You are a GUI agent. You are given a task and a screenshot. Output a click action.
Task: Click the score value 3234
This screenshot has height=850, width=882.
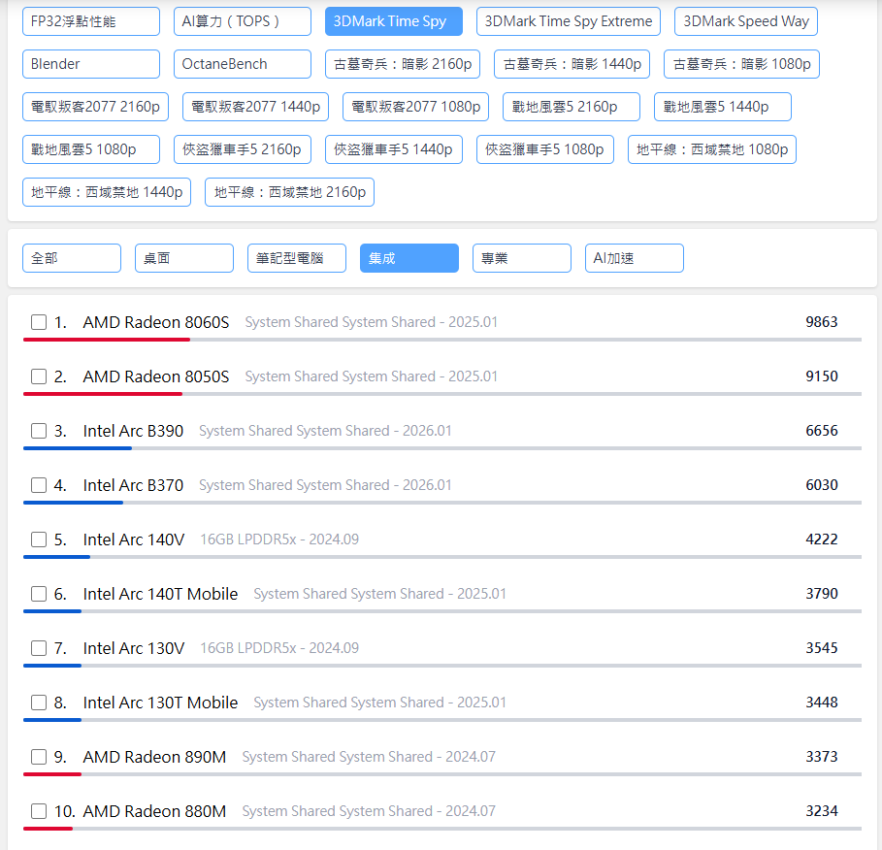tap(821, 811)
